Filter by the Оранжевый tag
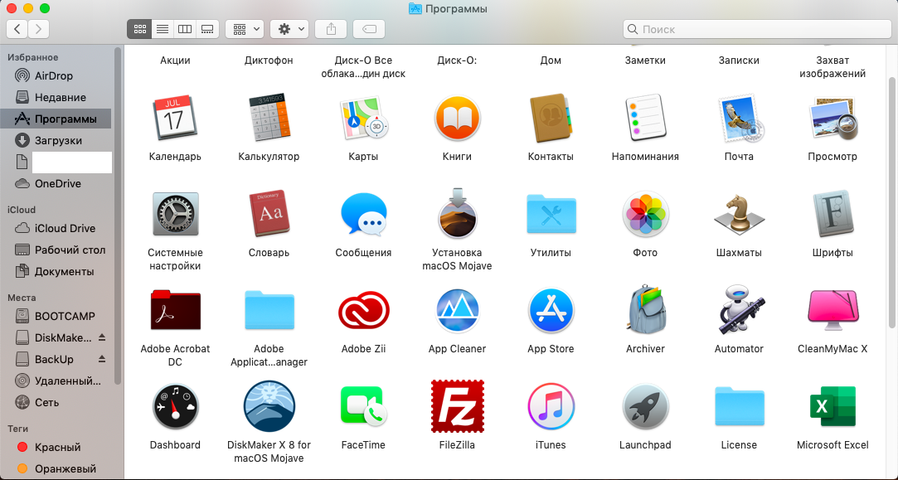The width and height of the screenshot is (898, 480). click(56, 469)
